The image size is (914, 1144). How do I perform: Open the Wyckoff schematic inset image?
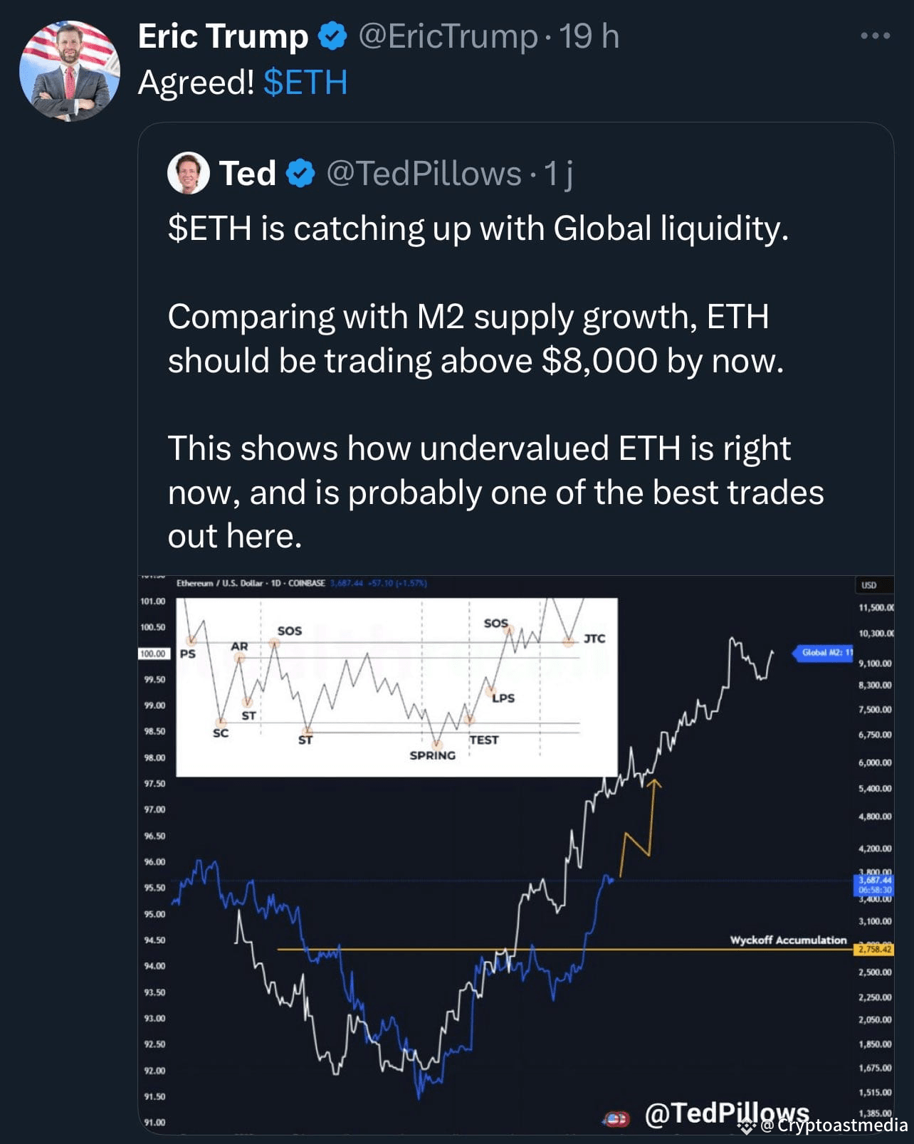click(x=396, y=687)
